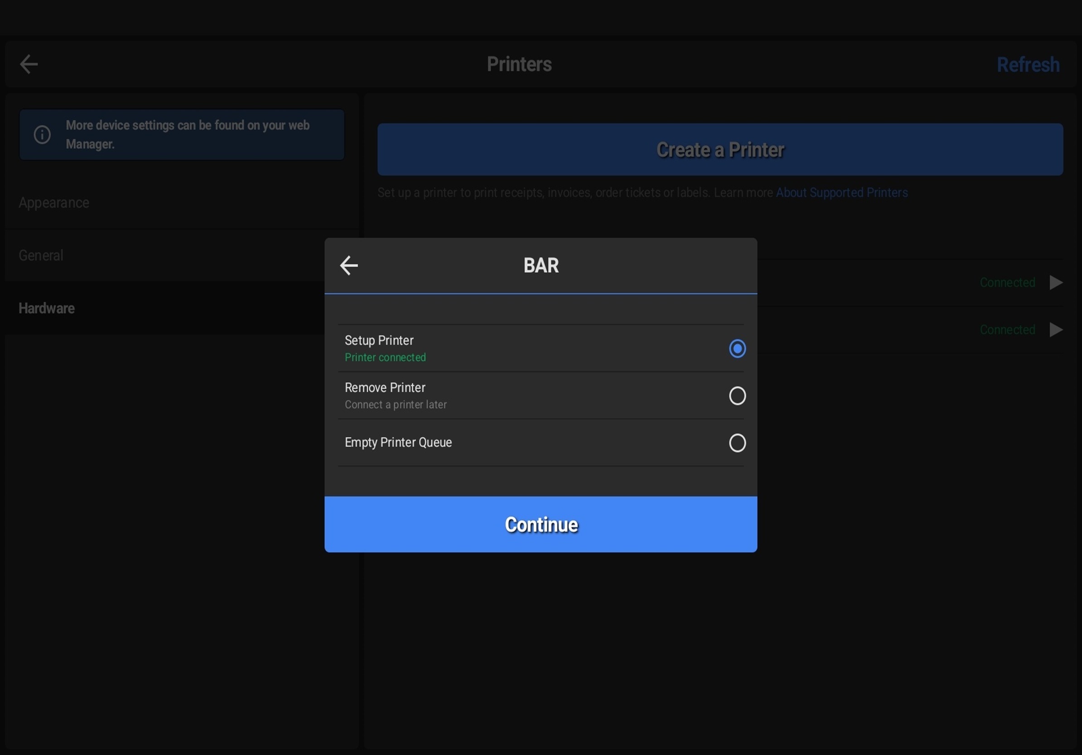This screenshot has height=755, width=1082.
Task: Select the Empty Printer Queue radio button
Action: pyautogui.click(x=737, y=443)
